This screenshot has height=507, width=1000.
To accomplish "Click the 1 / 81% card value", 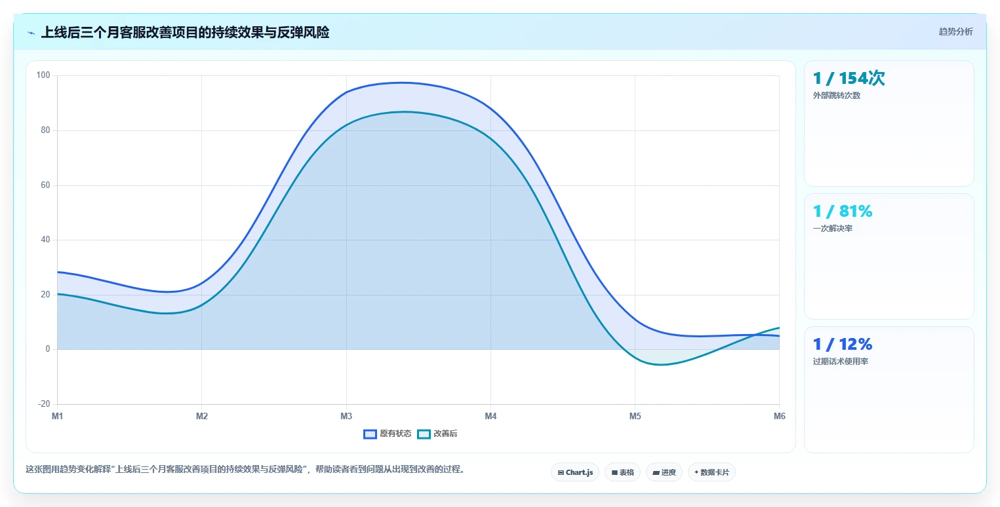I will [x=843, y=212].
